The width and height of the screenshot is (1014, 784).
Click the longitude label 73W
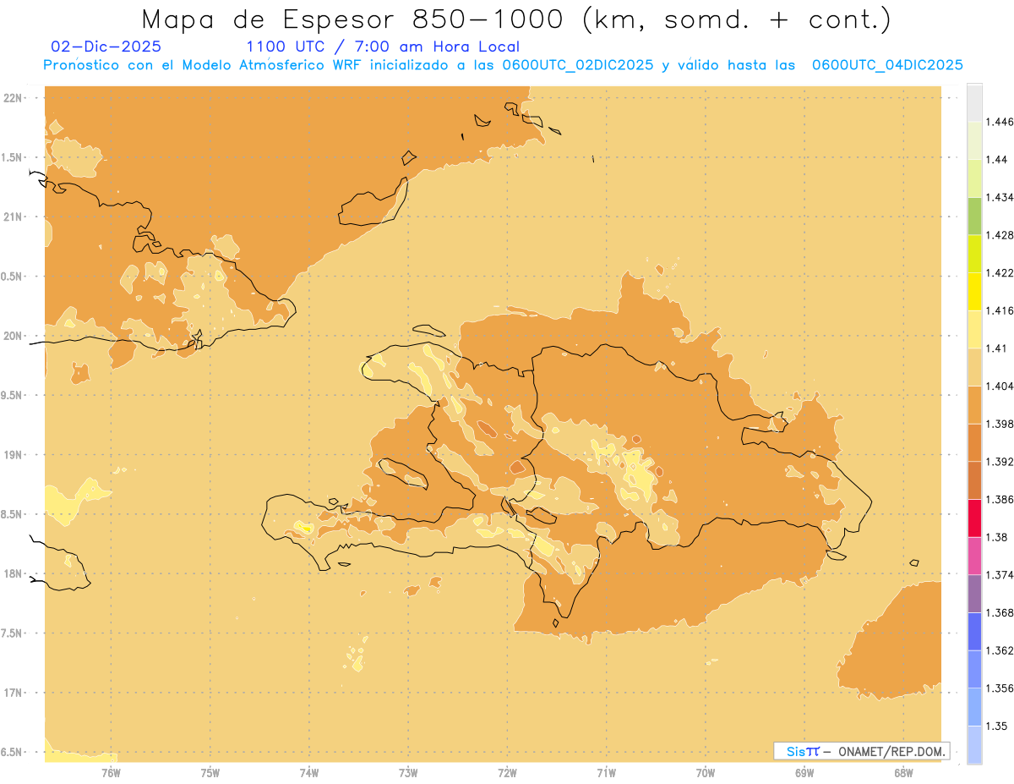point(408,773)
